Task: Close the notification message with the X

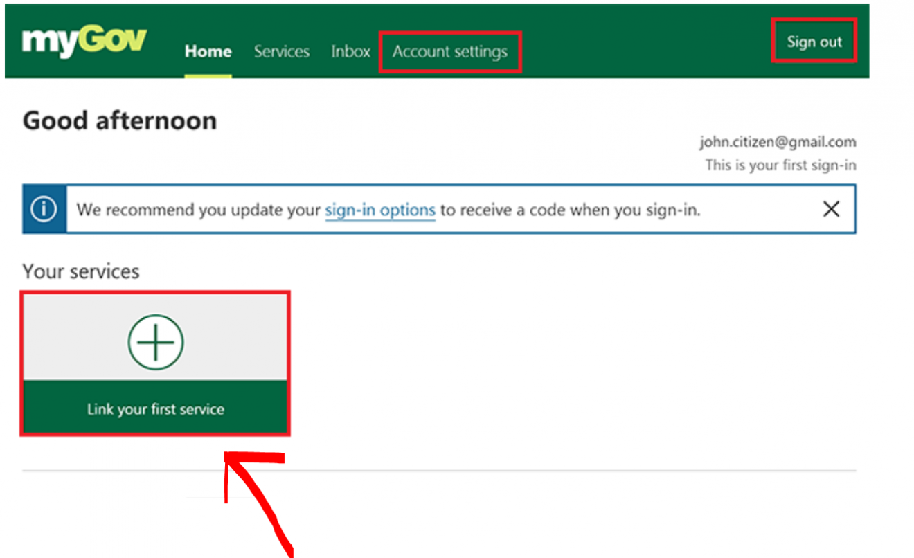Action: tap(831, 208)
